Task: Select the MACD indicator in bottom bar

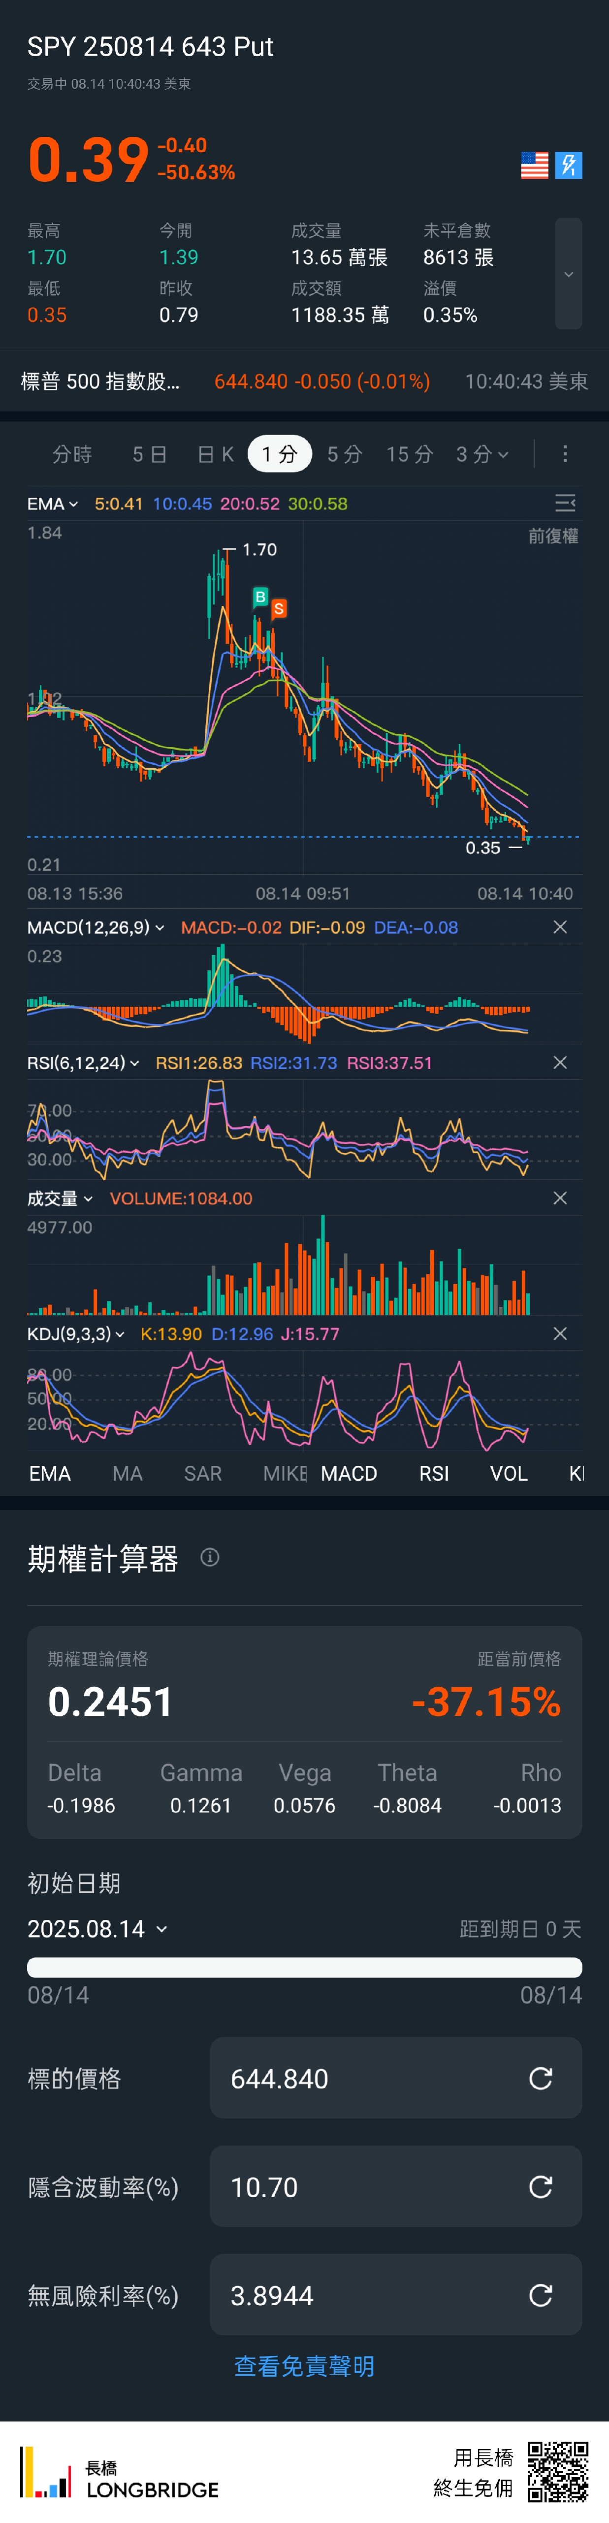Action: tap(350, 1473)
